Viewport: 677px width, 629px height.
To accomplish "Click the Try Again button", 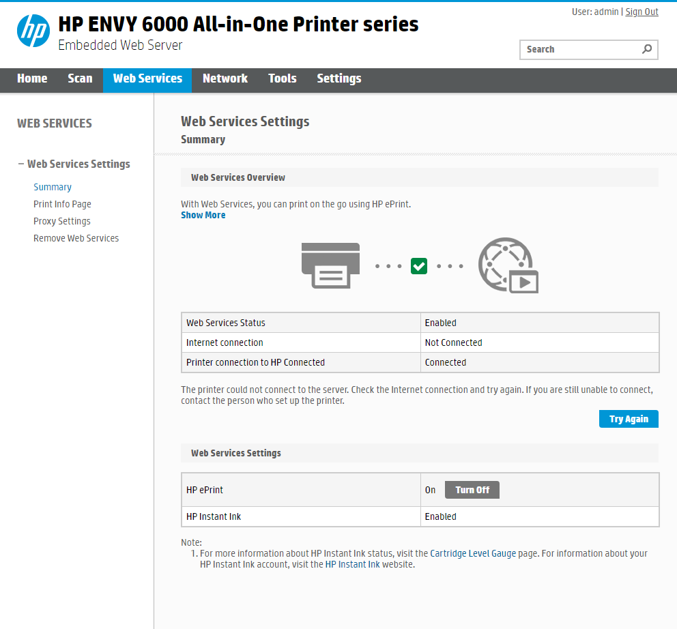I will coord(628,418).
